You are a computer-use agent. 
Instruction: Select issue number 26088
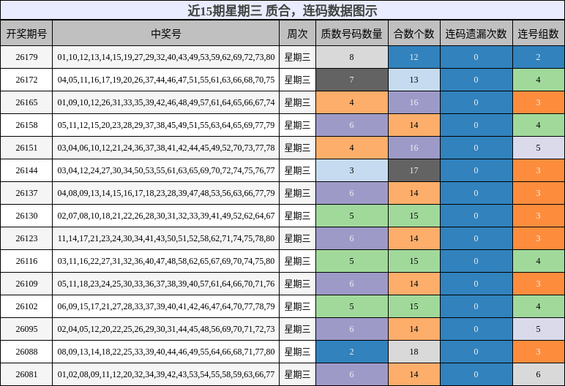click(x=26, y=352)
